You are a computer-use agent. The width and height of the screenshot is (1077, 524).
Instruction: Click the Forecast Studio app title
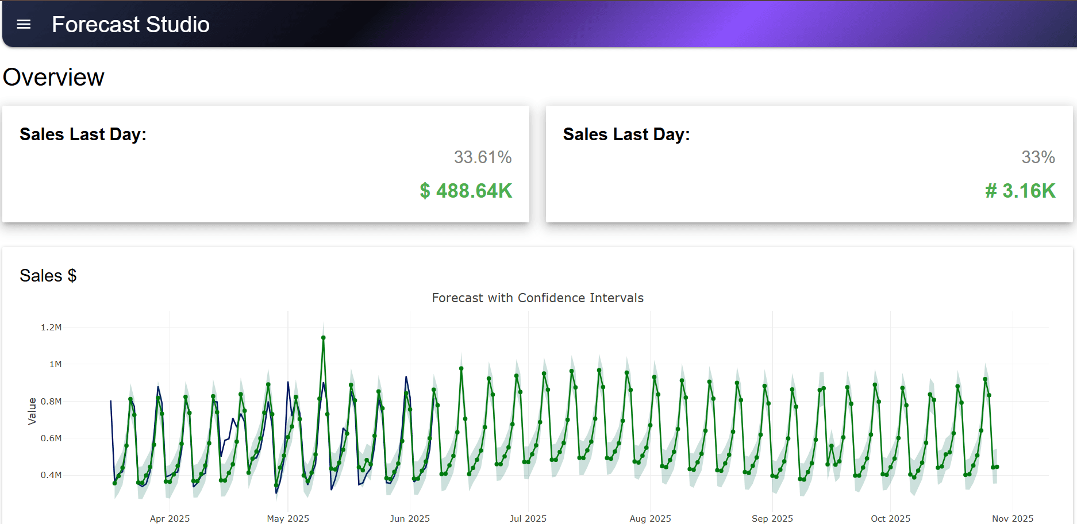[x=130, y=25]
